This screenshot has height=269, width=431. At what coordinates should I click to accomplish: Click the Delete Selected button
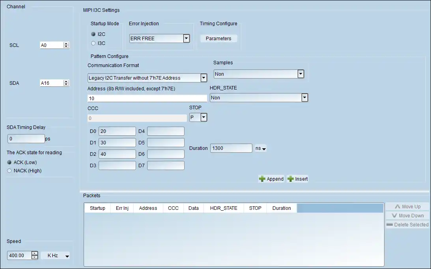tap(407, 225)
